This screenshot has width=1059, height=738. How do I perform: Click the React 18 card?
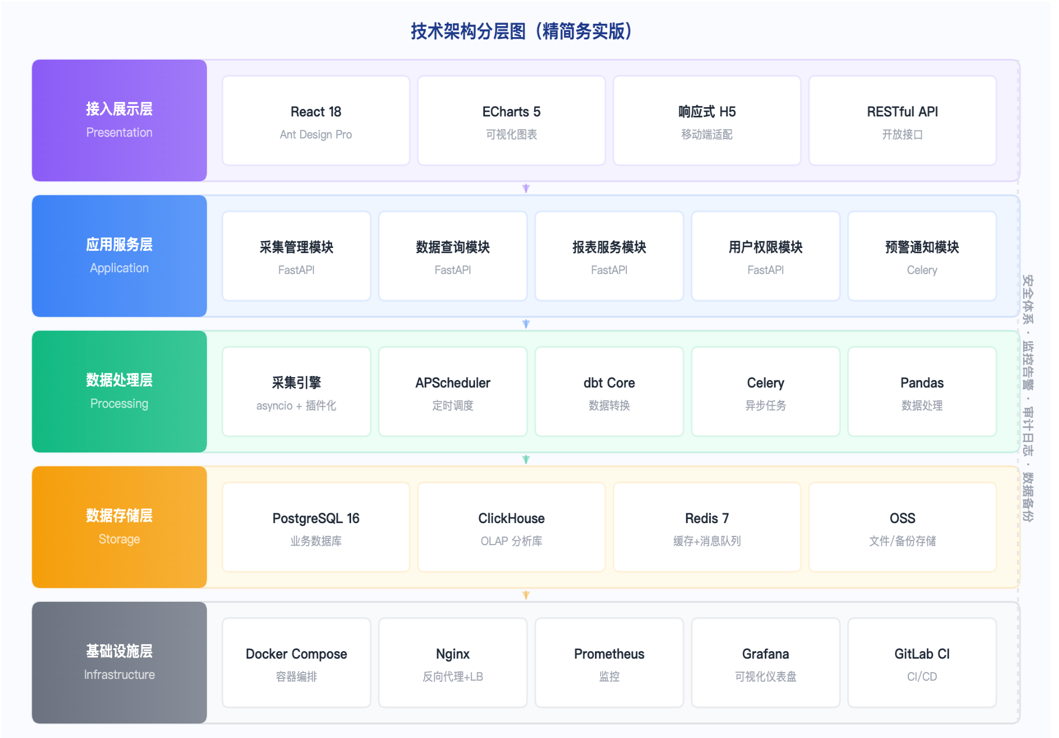[x=316, y=120]
